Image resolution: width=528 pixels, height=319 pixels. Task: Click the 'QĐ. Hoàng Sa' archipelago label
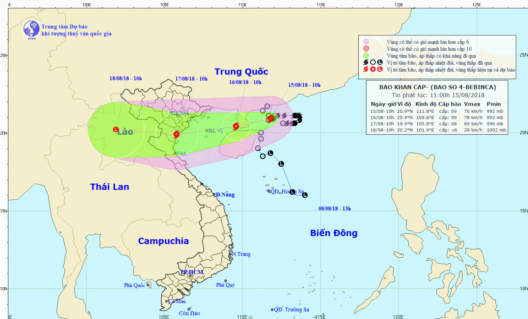tap(287, 191)
